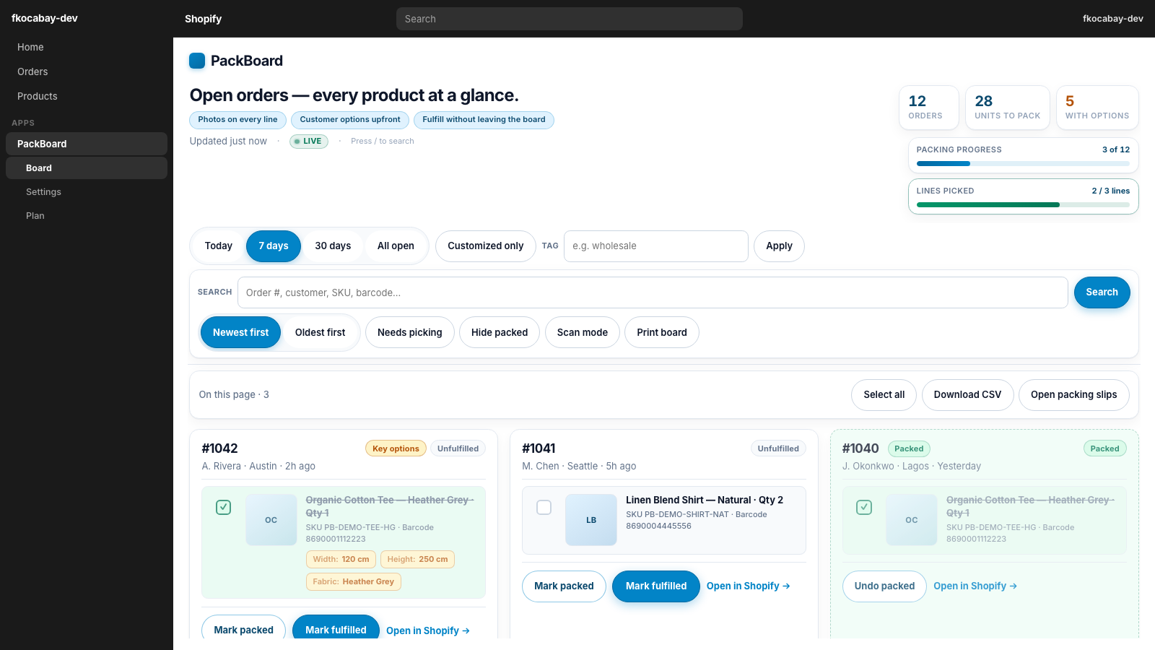Viewport: 1155px width, 650px height.
Task: Check the Linen Blend Shirt line item
Action: [544, 507]
